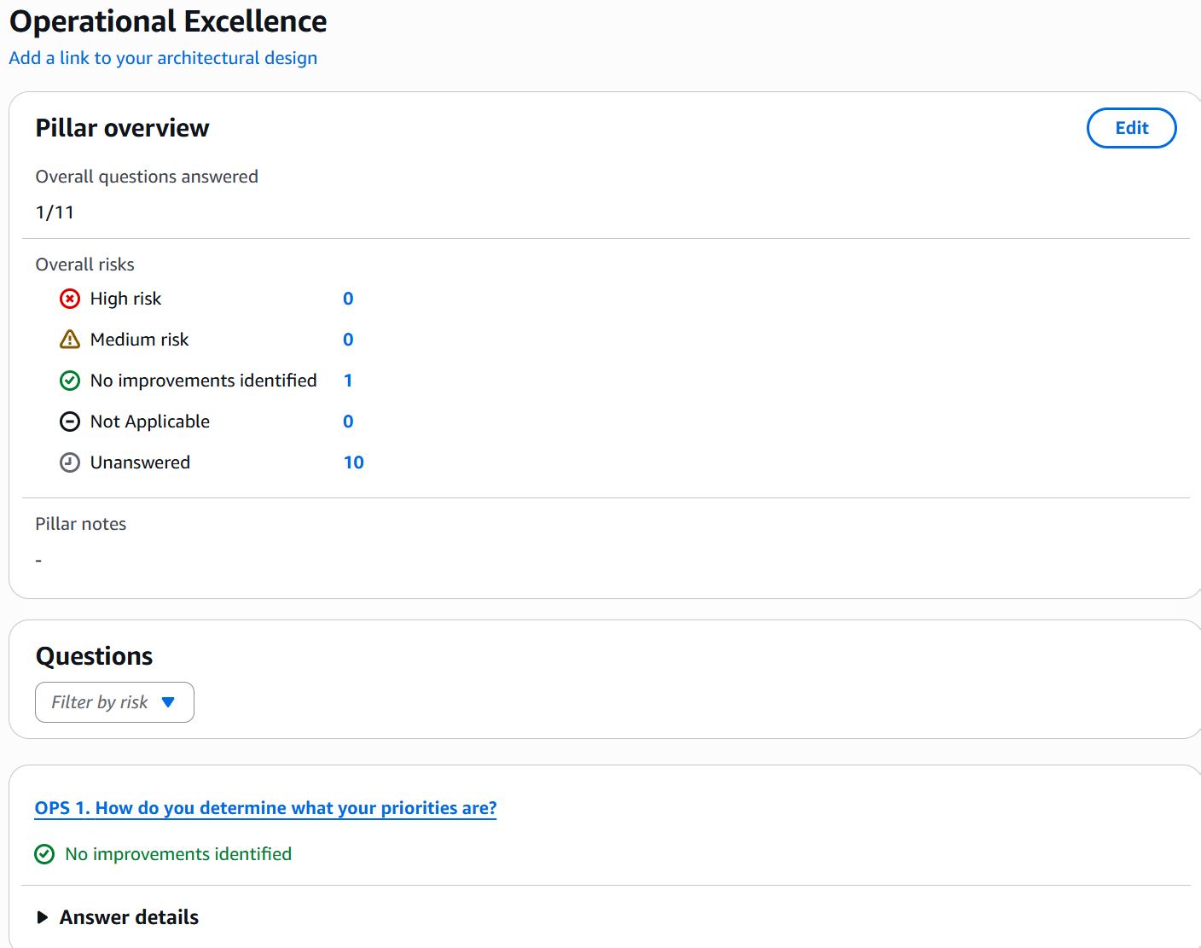Click the Edit button in Pillar overview

pos(1131,128)
